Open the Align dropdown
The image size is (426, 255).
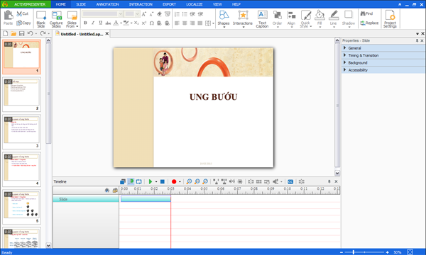pos(291,19)
